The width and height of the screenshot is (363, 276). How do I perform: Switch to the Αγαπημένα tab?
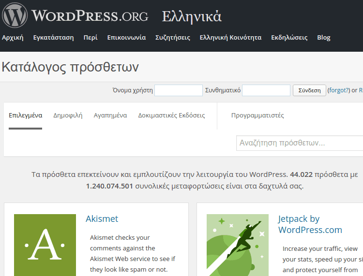coord(110,116)
